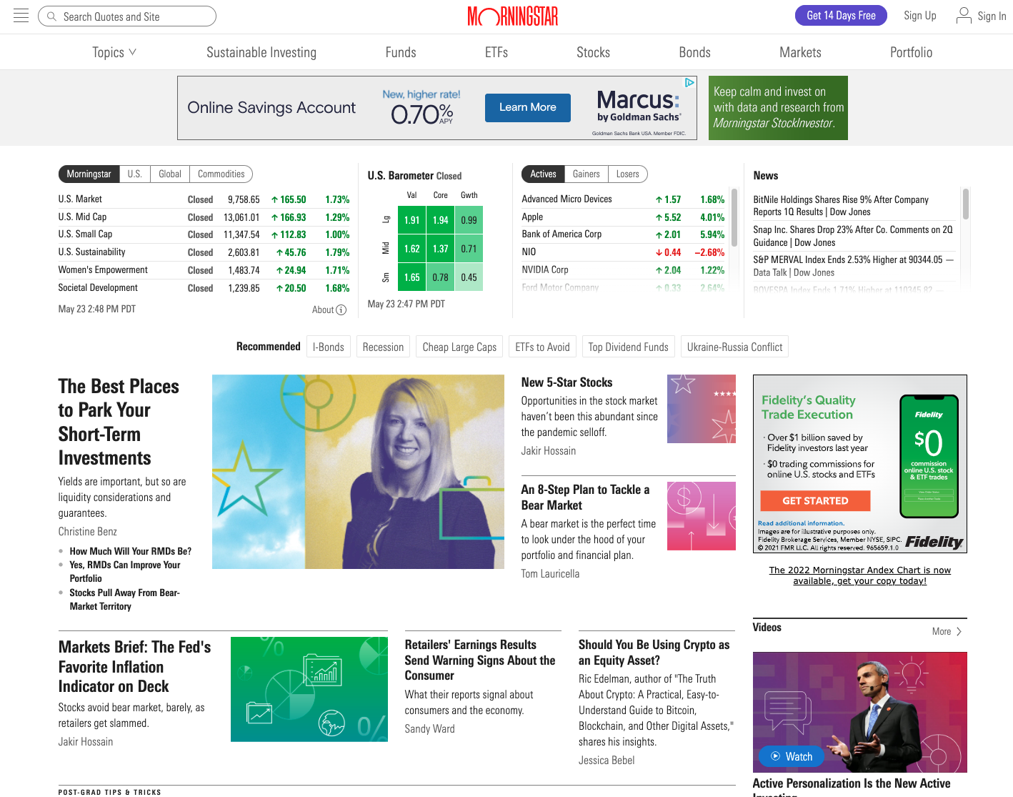Switch to the Losers tab
1013x797 pixels.
point(627,174)
